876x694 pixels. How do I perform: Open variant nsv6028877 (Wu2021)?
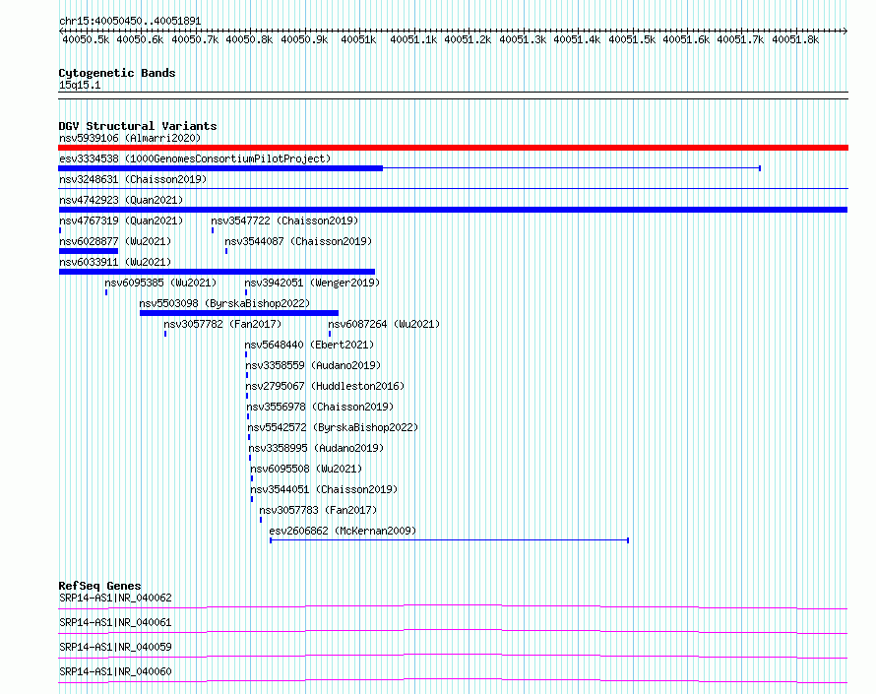tap(115, 241)
